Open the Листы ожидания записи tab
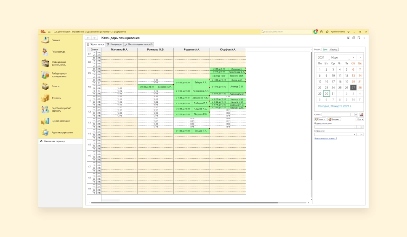Viewport: 407px width, 237px height. 139,45
